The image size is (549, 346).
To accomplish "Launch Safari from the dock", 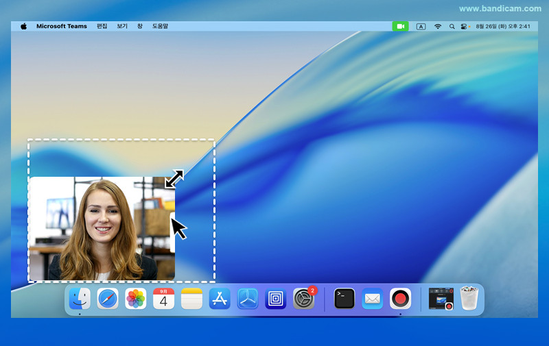I will point(108,299).
